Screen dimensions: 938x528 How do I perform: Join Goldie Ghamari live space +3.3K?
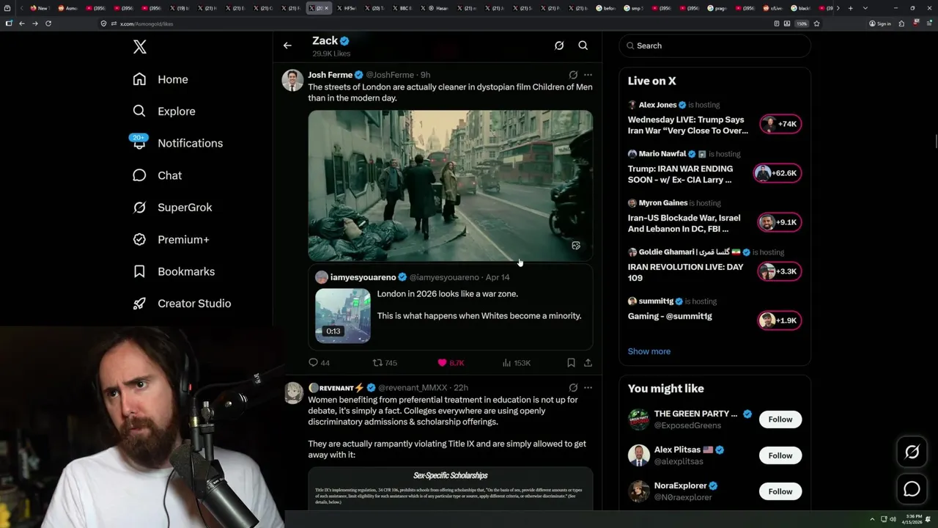pyautogui.click(x=780, y=271)
